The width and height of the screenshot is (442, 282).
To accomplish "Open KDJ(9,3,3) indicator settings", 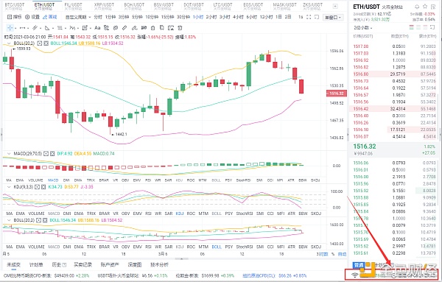I will 38,187.
